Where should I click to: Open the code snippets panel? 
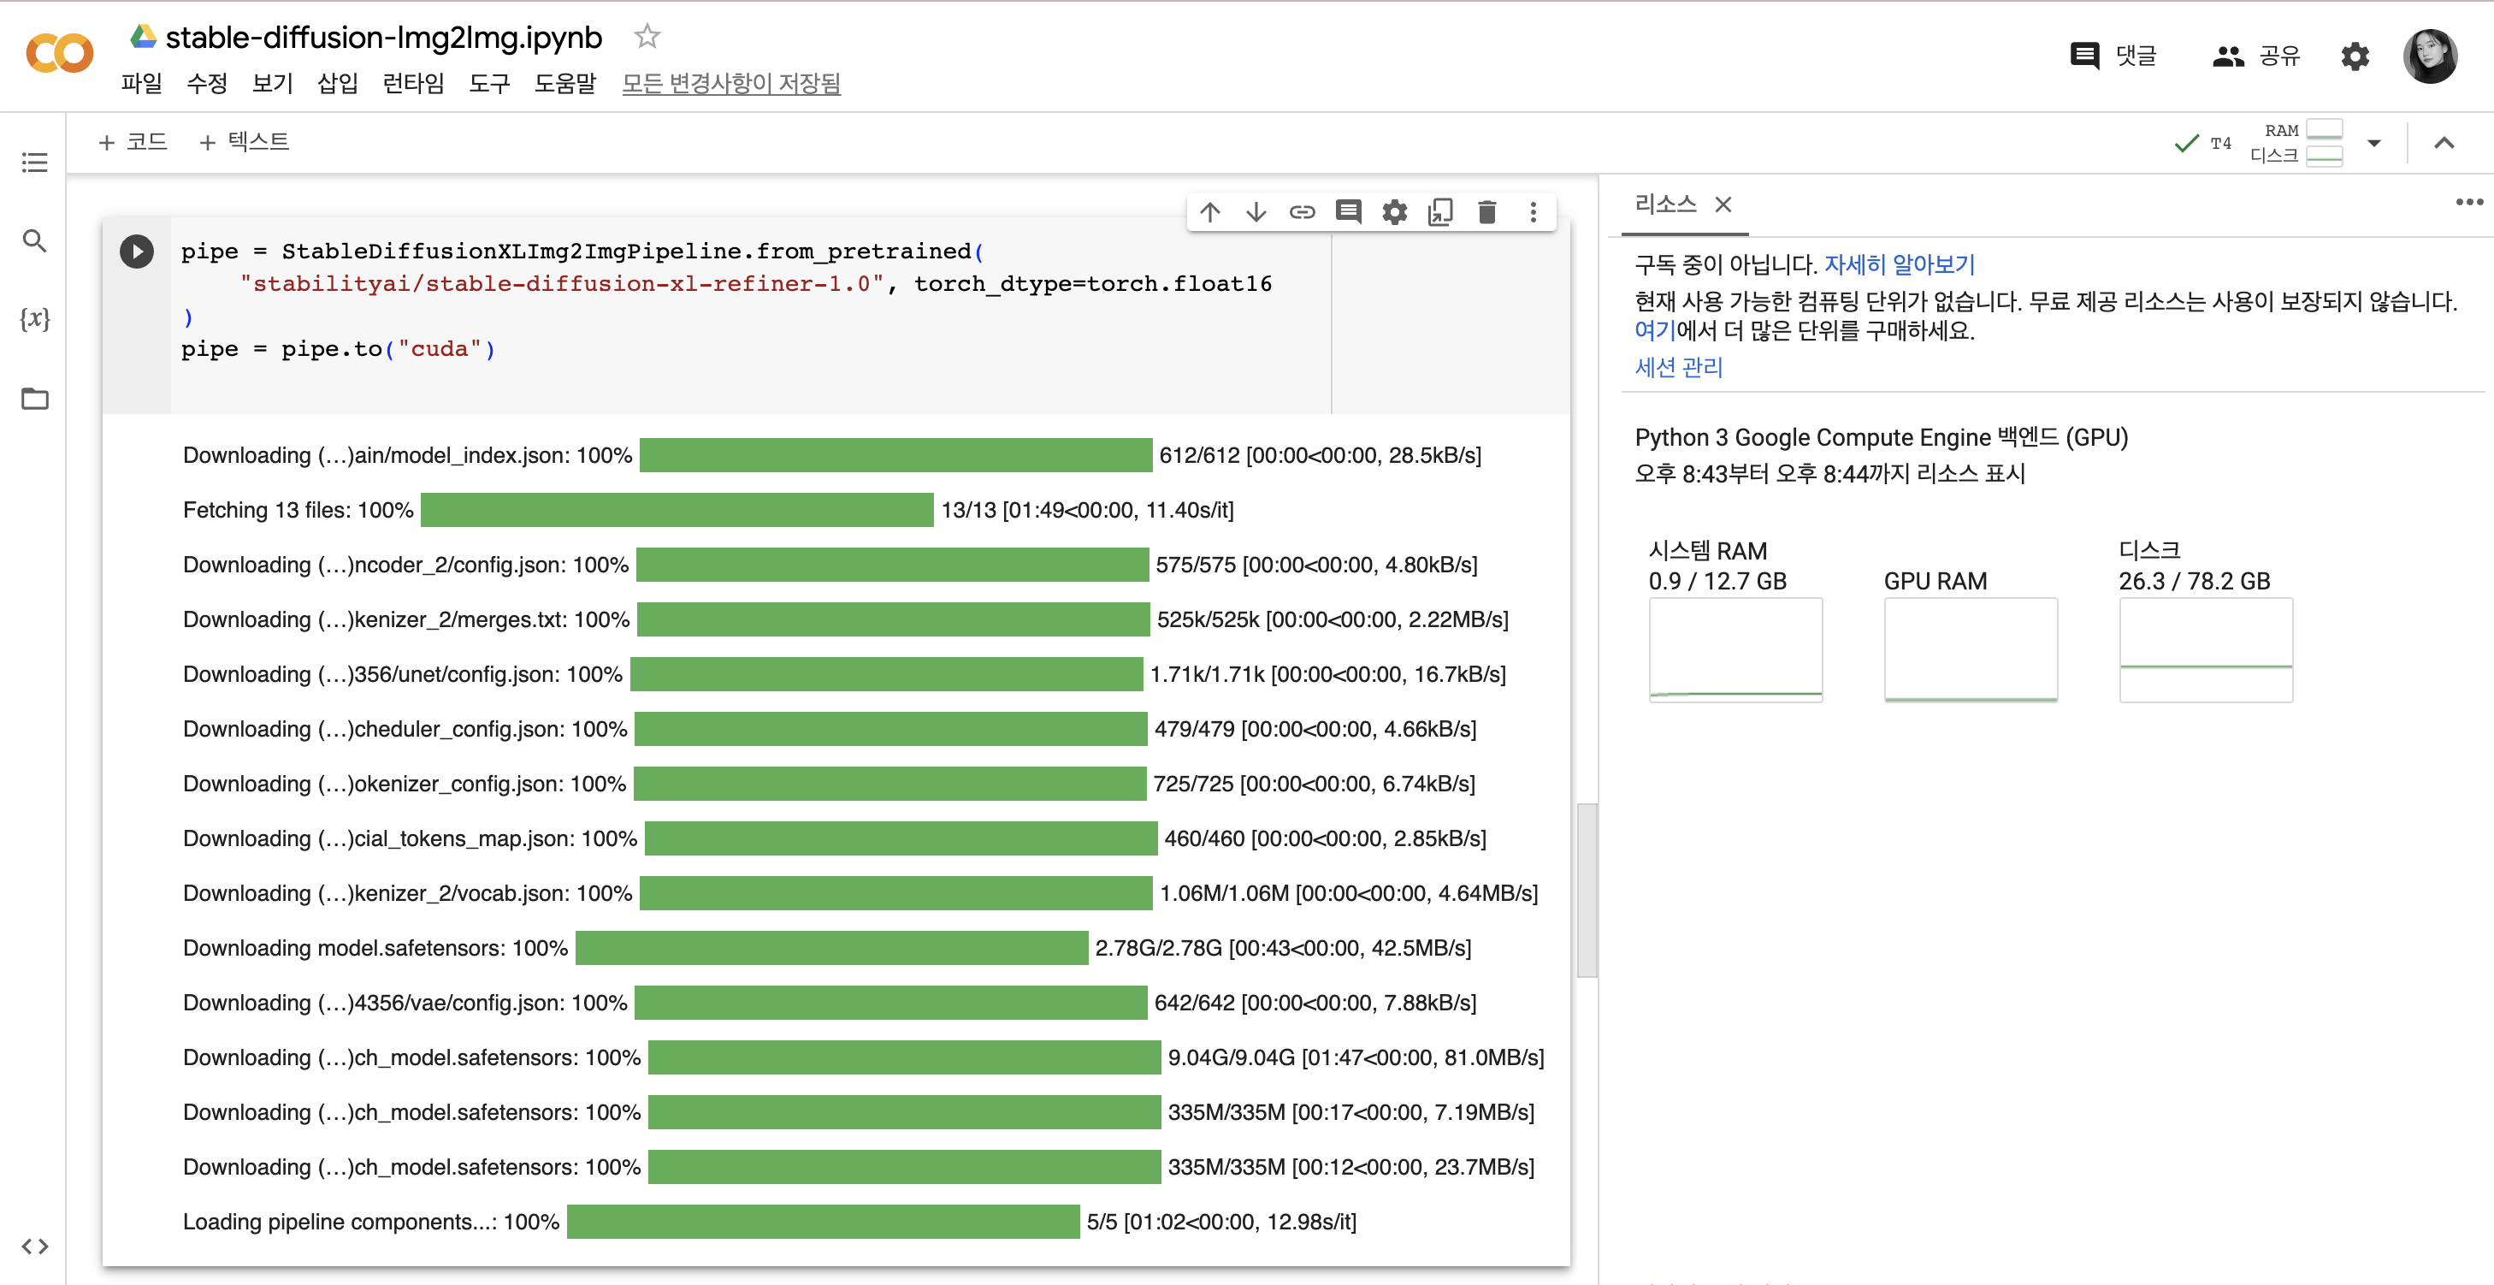coord(35,1246)
